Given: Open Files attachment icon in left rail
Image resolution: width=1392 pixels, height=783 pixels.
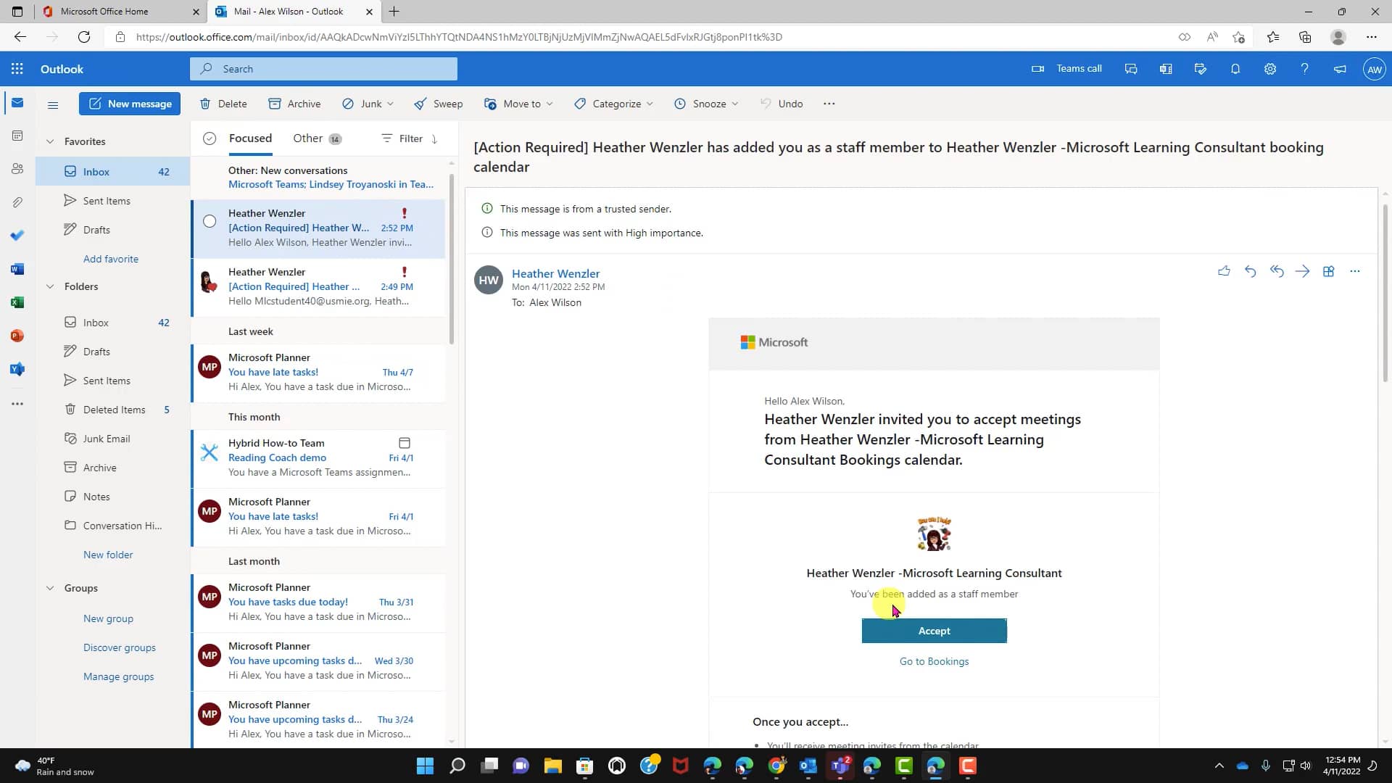Looking at the screenshot, I should coord(17,202).
